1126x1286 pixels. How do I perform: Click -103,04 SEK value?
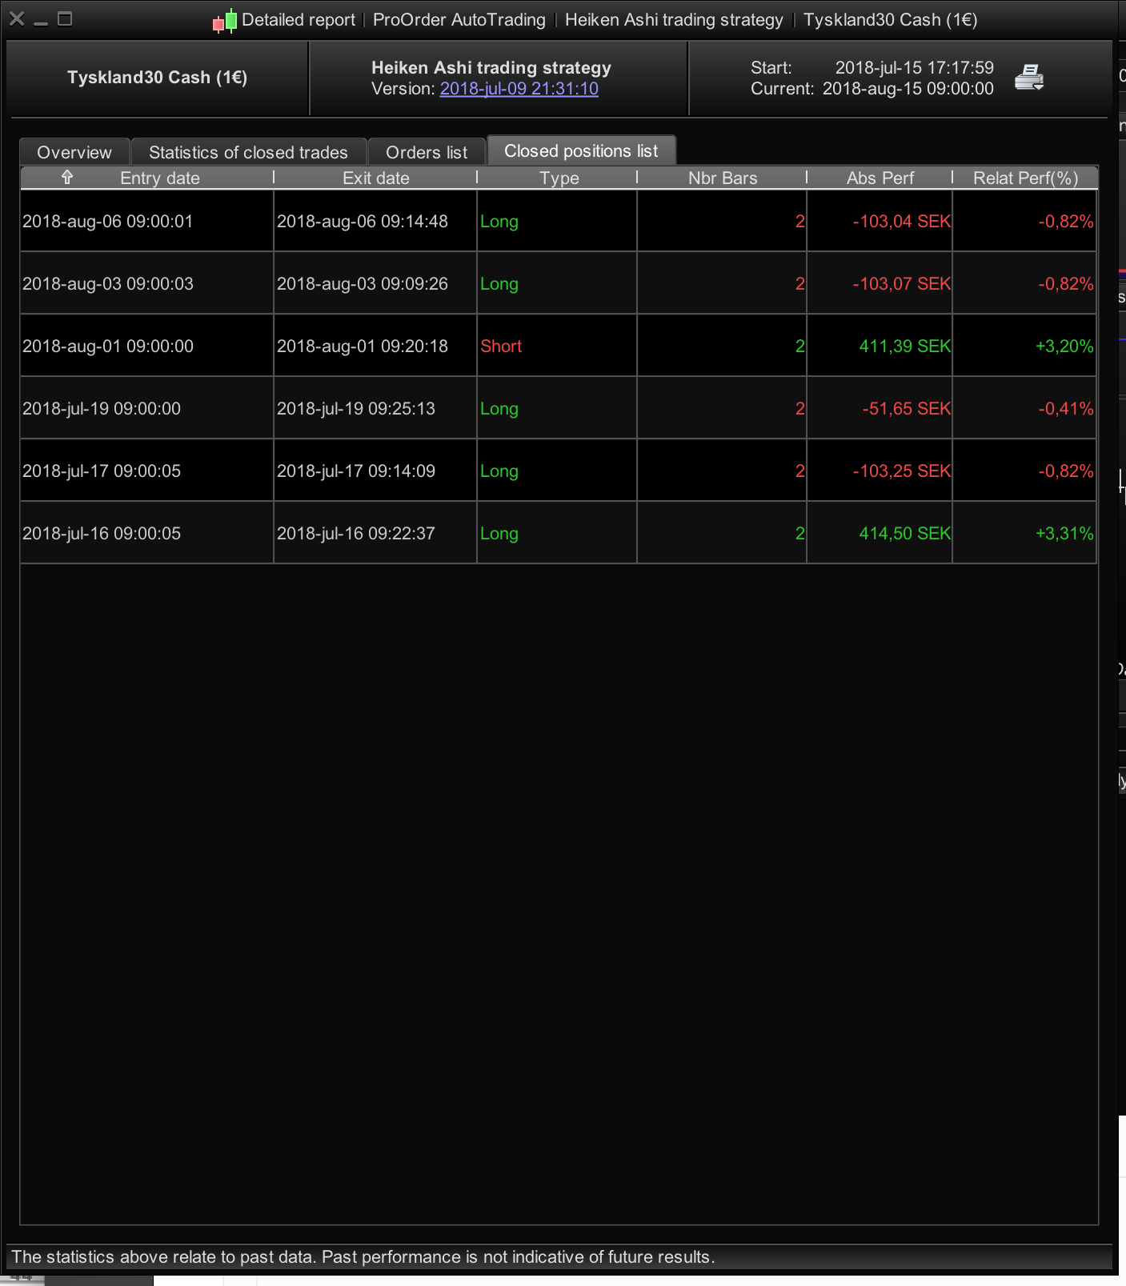[x=902, y=222]
